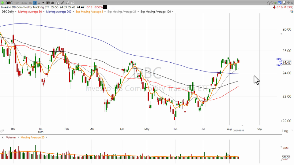This screenshot has height=165, width=294.
Task: Click the share arrow icon
Action: coord(73,3)
